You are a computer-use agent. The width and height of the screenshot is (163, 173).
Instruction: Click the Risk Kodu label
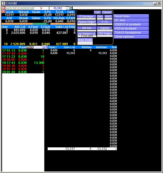click(85, 40)
